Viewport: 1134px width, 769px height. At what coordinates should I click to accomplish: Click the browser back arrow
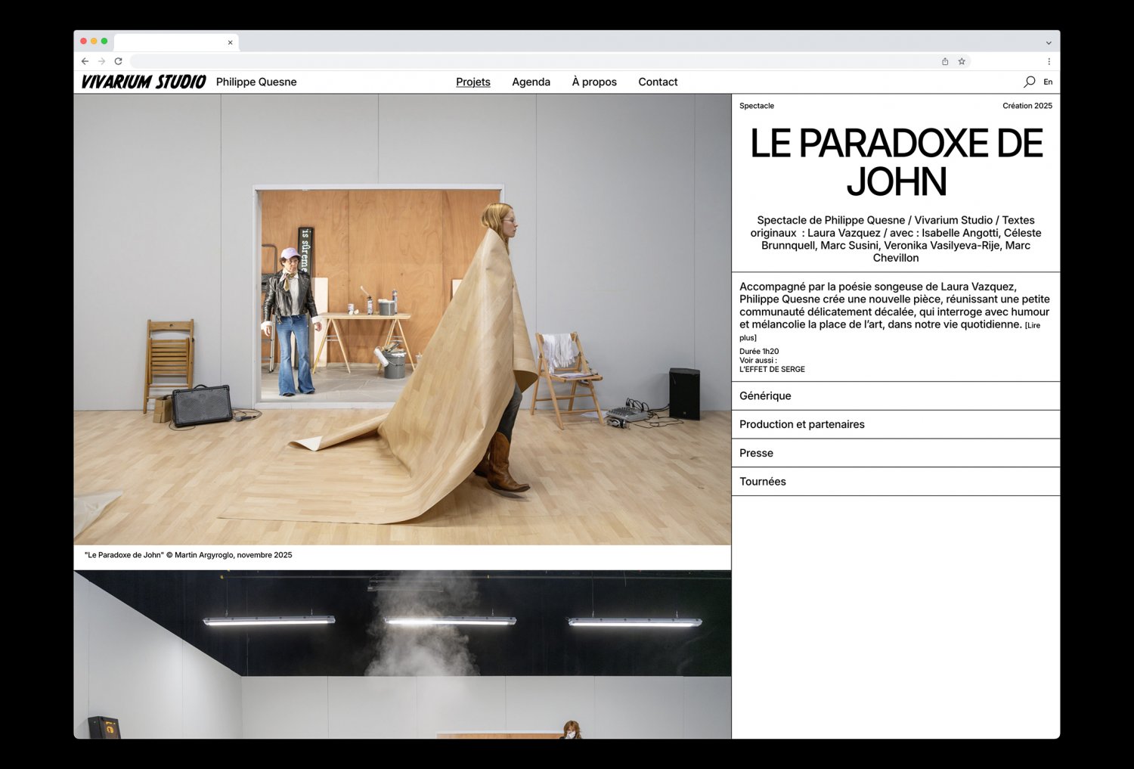pyautogui.click(x=85, y=61)
